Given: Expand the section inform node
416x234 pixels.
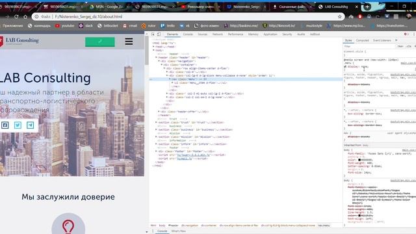Looking at the screenshot, I should click(156, 144).
